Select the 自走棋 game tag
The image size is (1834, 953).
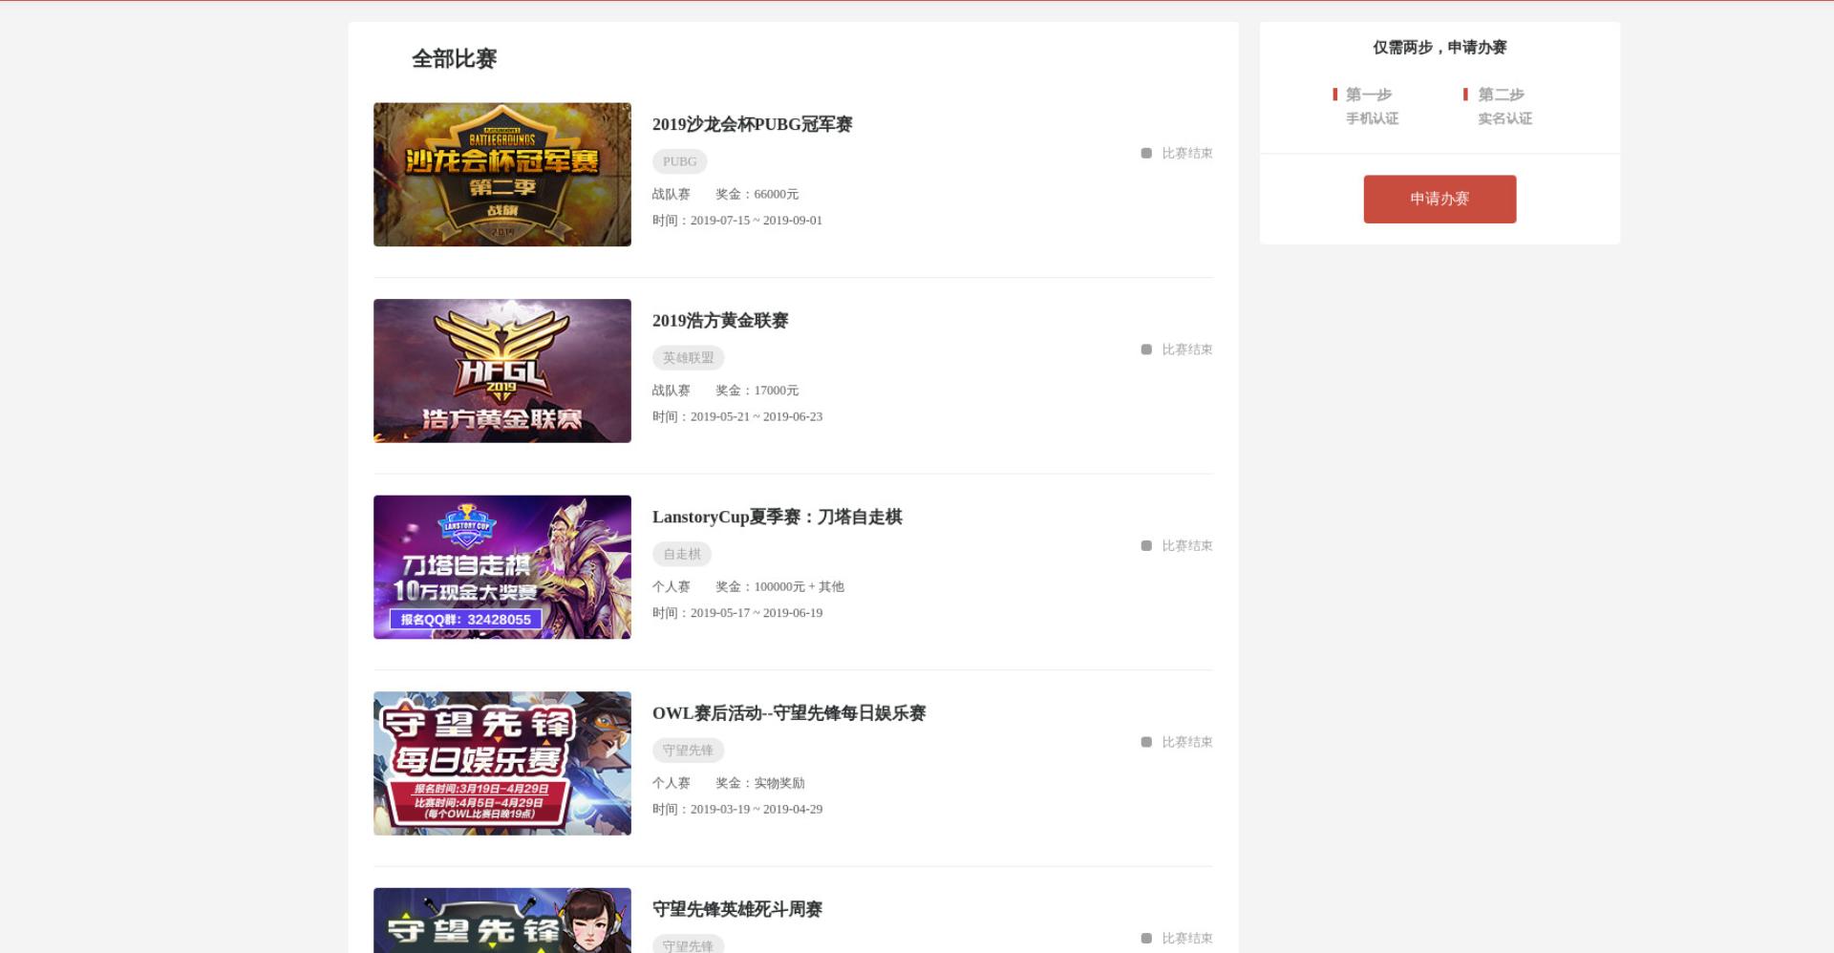click(682, 554)
